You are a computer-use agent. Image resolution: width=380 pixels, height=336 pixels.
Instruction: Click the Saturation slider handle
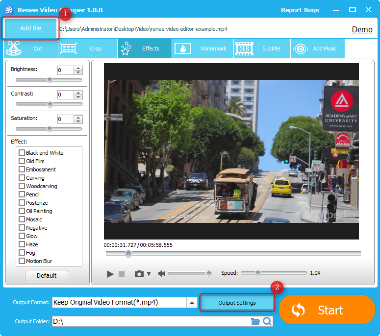[49, 129]
